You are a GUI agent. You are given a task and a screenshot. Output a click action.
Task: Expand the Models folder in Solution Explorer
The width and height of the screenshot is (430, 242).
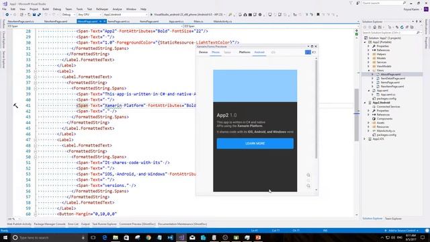point(369,58)
